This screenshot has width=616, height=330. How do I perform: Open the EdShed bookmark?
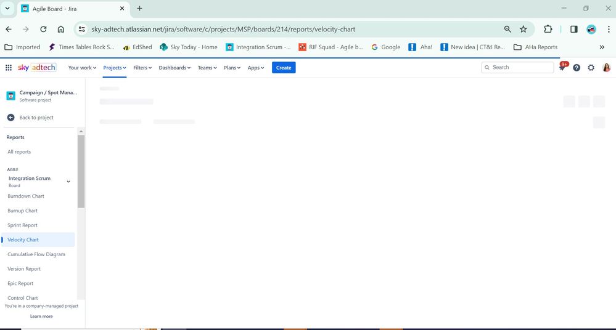point(138,47)
